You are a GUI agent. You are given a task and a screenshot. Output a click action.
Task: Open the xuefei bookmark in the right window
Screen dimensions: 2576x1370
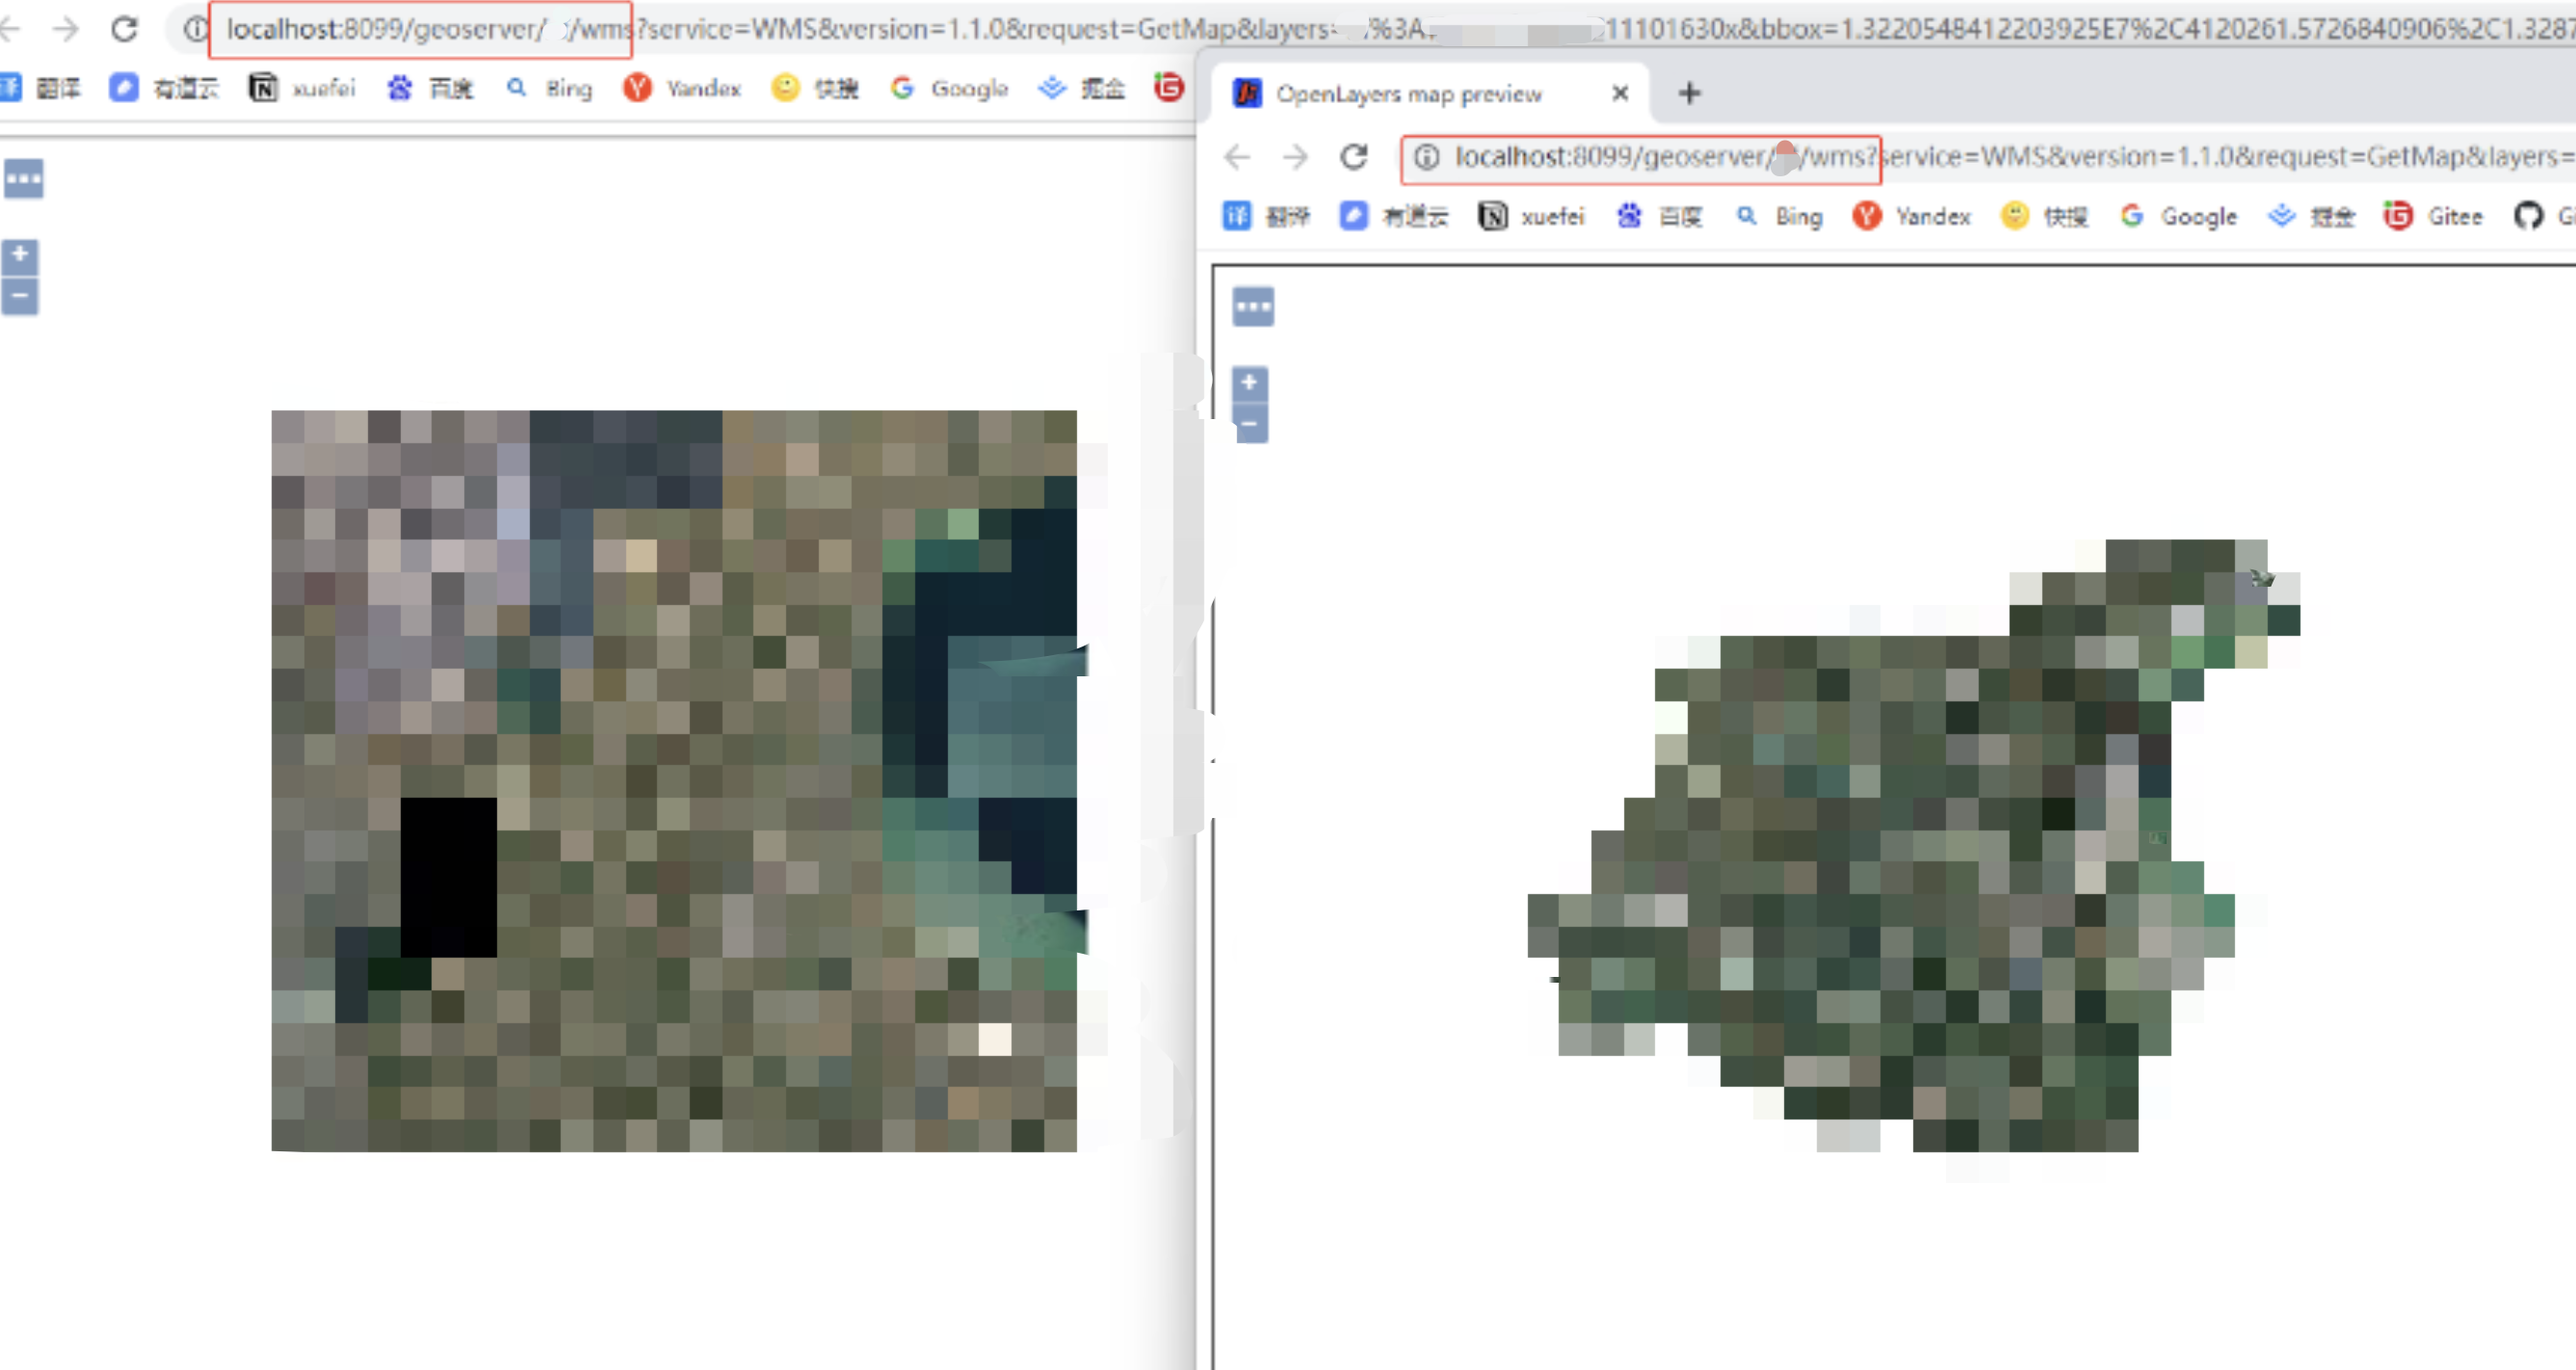(x=1532, y=216)
